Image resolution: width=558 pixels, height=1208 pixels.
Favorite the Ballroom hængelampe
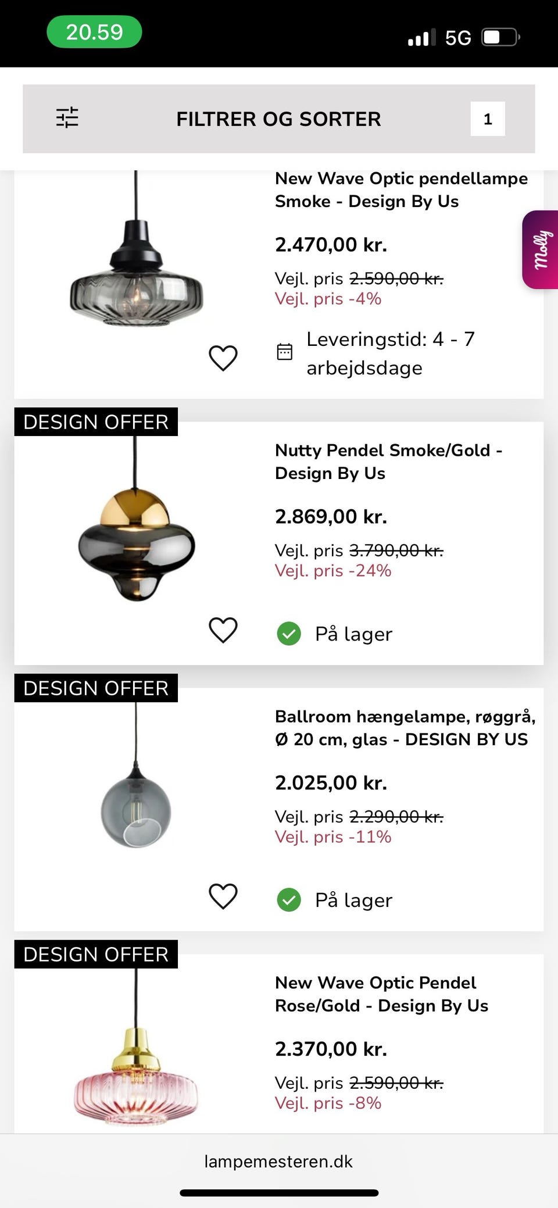pyautogui.click(x=223, y=896)
